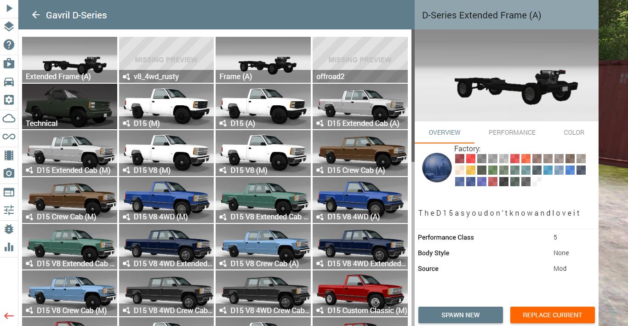
Task: Select the D15 Crew Cab (A) tile
Action: [x=360, y=153]
